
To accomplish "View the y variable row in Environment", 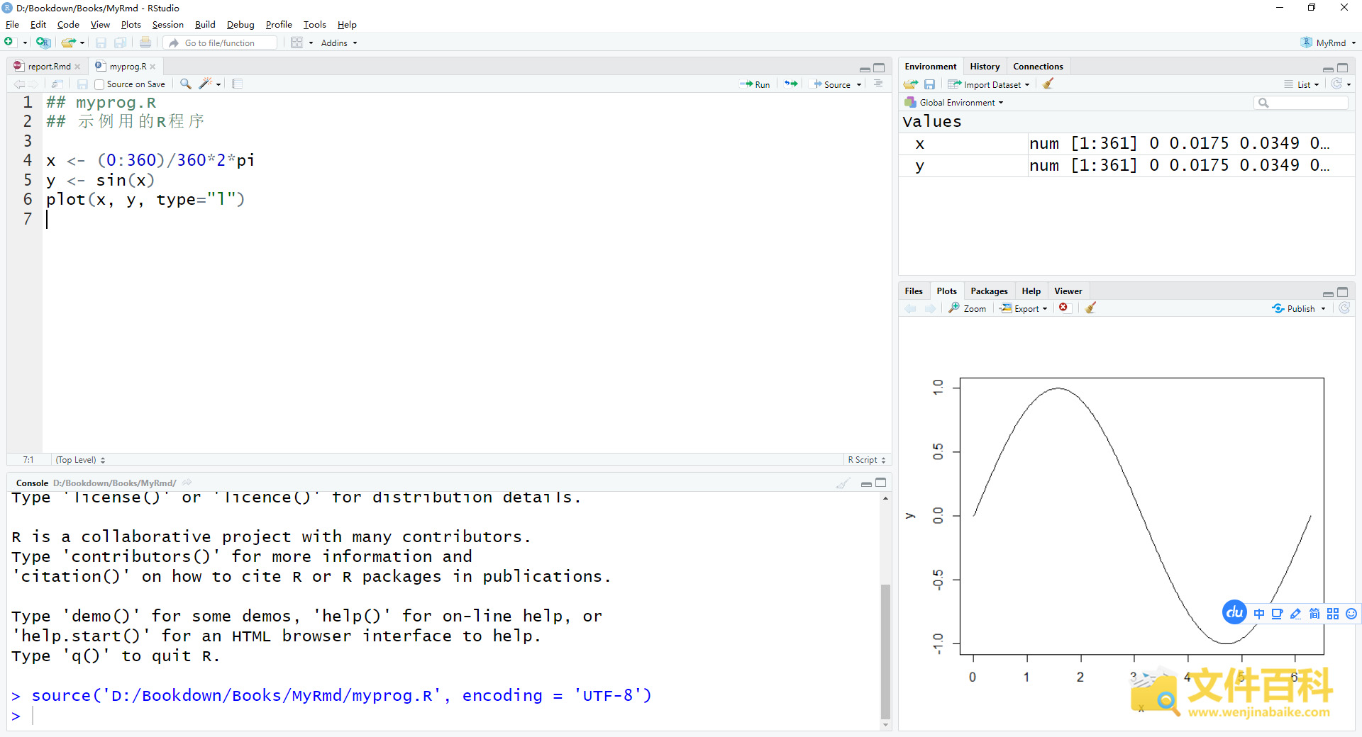I will click(x=1126, y=166).
